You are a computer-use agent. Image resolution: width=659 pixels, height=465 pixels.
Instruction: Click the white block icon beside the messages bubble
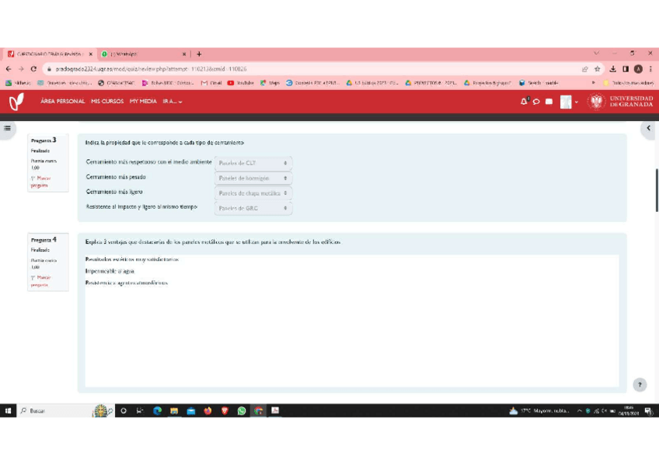click(x=549, y=101)
